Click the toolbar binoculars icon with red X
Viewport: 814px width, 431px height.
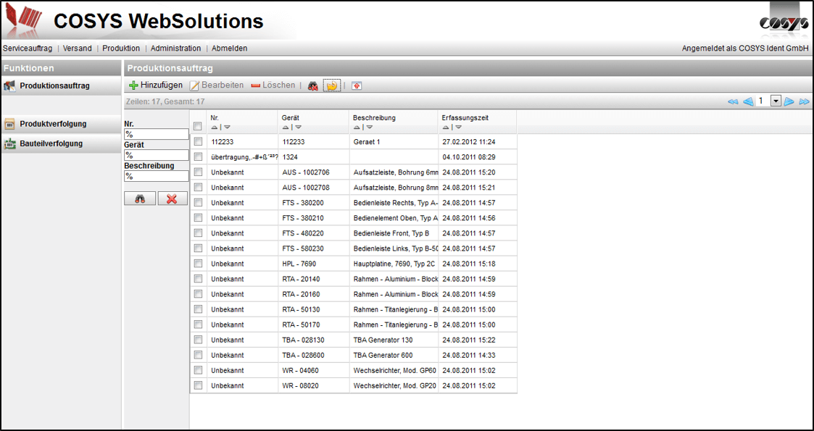(312, 85)
